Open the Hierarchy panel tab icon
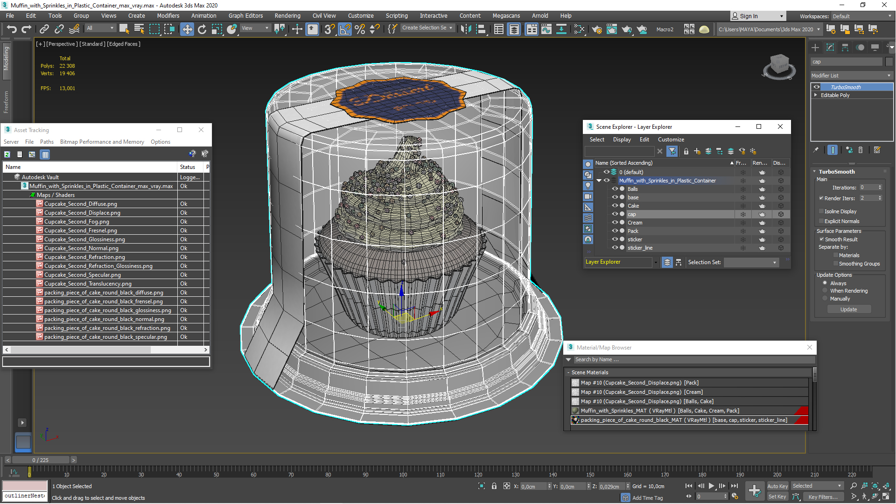The image size is (896, 504). 845,48
